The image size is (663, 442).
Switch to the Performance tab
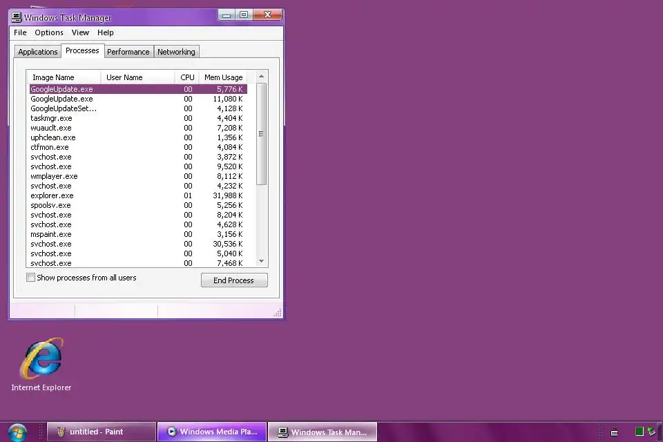(x=128, y=52)
